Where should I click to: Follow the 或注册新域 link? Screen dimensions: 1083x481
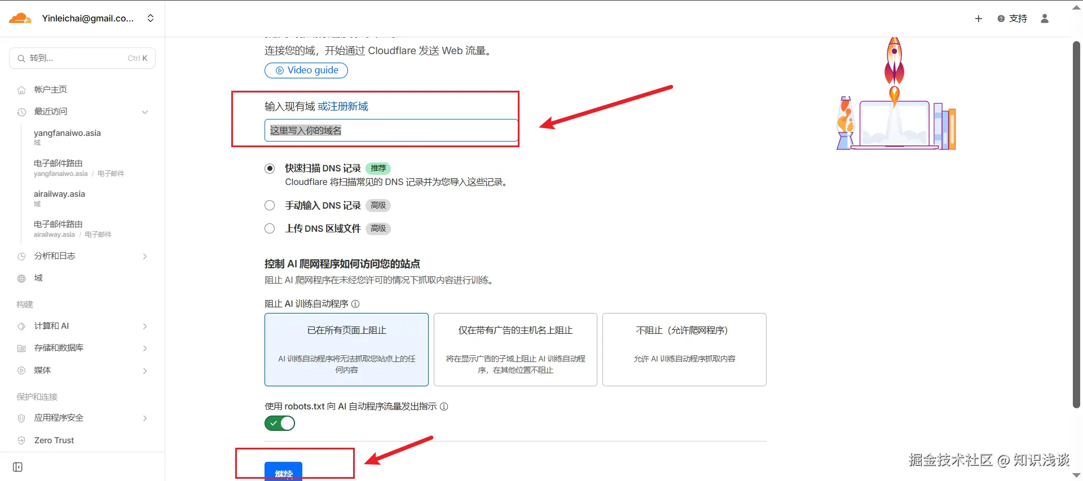[x=343, y=106]
